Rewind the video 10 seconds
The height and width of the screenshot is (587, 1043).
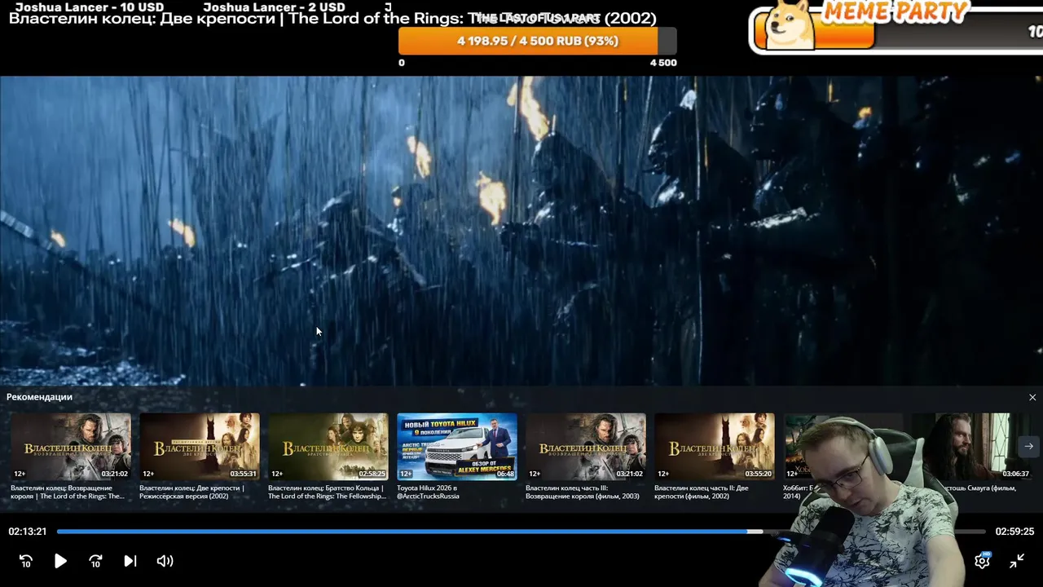tap(26, 561)
